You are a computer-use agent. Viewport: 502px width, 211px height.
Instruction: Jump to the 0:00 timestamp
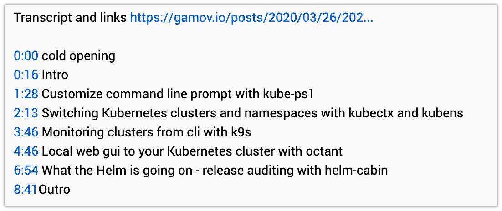26,56
